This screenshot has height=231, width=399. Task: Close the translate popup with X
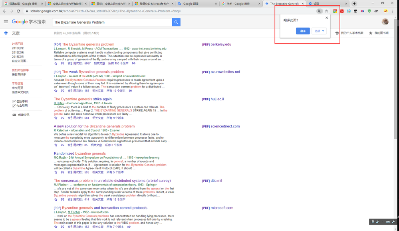(327, 18)
